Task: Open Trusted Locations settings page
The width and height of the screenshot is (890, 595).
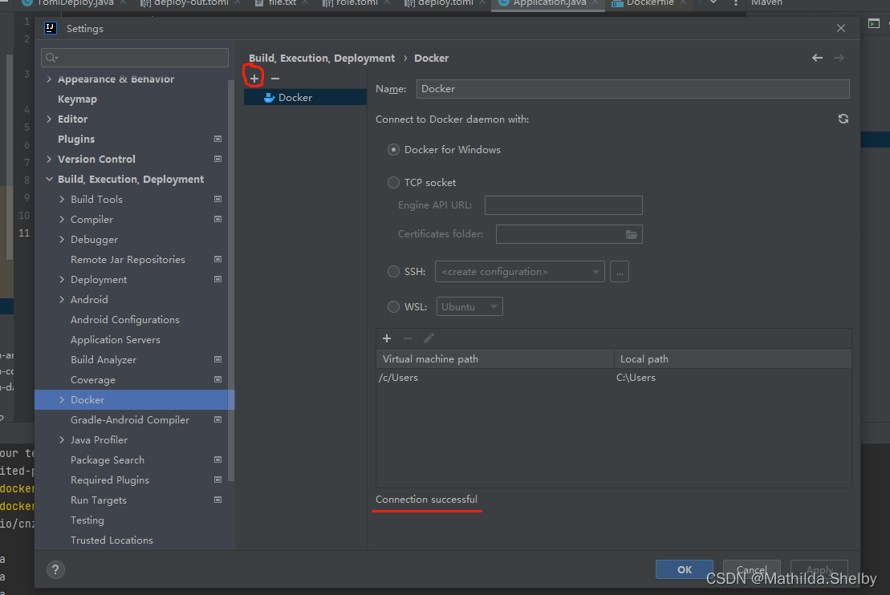Action: pyautogui.click(x=112, y=540)
